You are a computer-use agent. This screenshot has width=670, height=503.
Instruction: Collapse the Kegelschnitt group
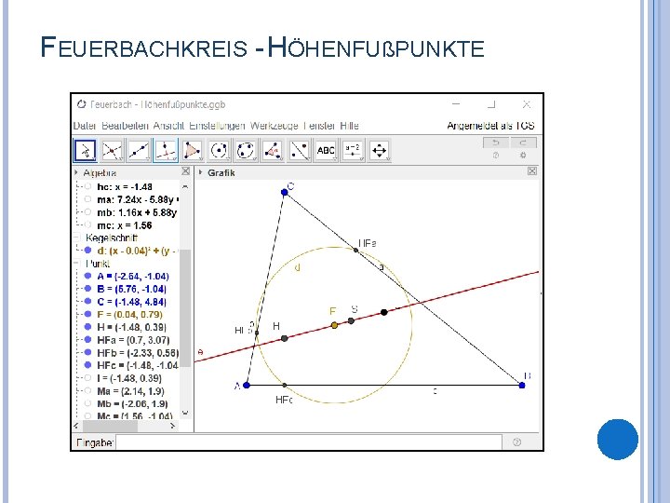pyautogui.click(x=76, y=238)
